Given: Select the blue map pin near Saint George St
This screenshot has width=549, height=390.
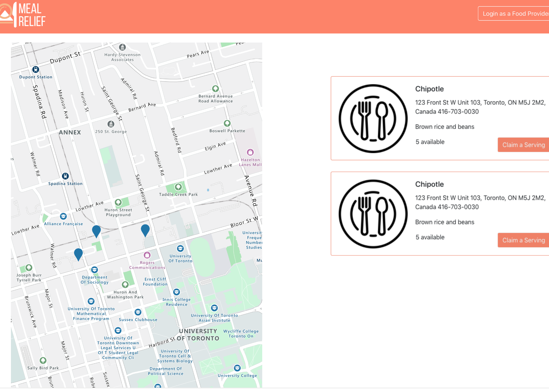Looking at the screenshot, I should pyautogui.click(x=145, y=230).
